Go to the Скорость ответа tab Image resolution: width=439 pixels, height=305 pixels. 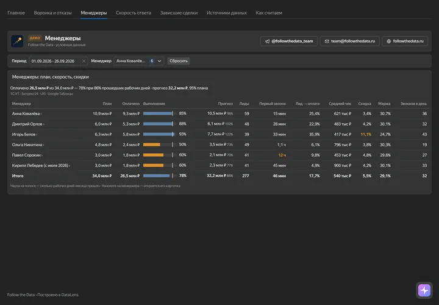pos(134,13)
